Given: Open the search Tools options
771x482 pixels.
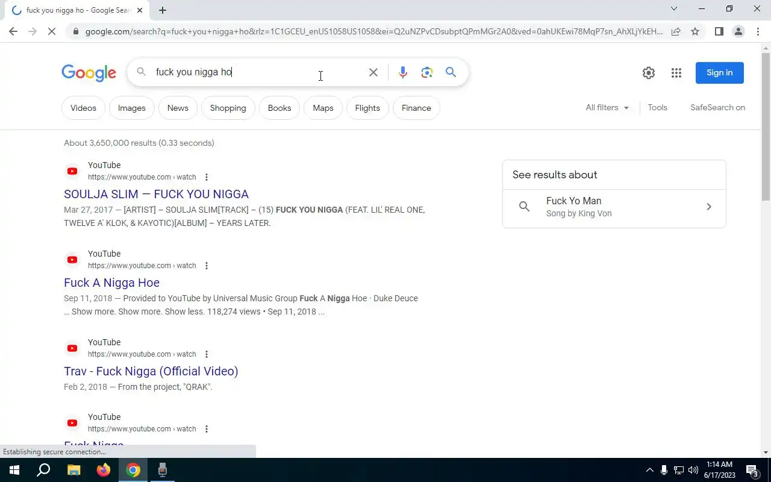Looking at the screenshot, I should click(x=657, y=108).
